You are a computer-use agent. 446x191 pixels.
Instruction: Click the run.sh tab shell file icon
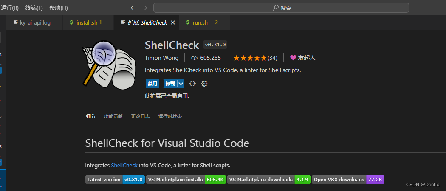188,22
